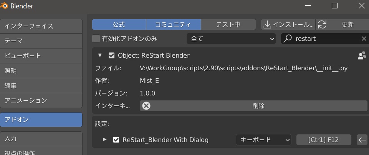Viewport: 369px width, 155px height.
Task: Open the 入力 preferences section
Action: 41,139
